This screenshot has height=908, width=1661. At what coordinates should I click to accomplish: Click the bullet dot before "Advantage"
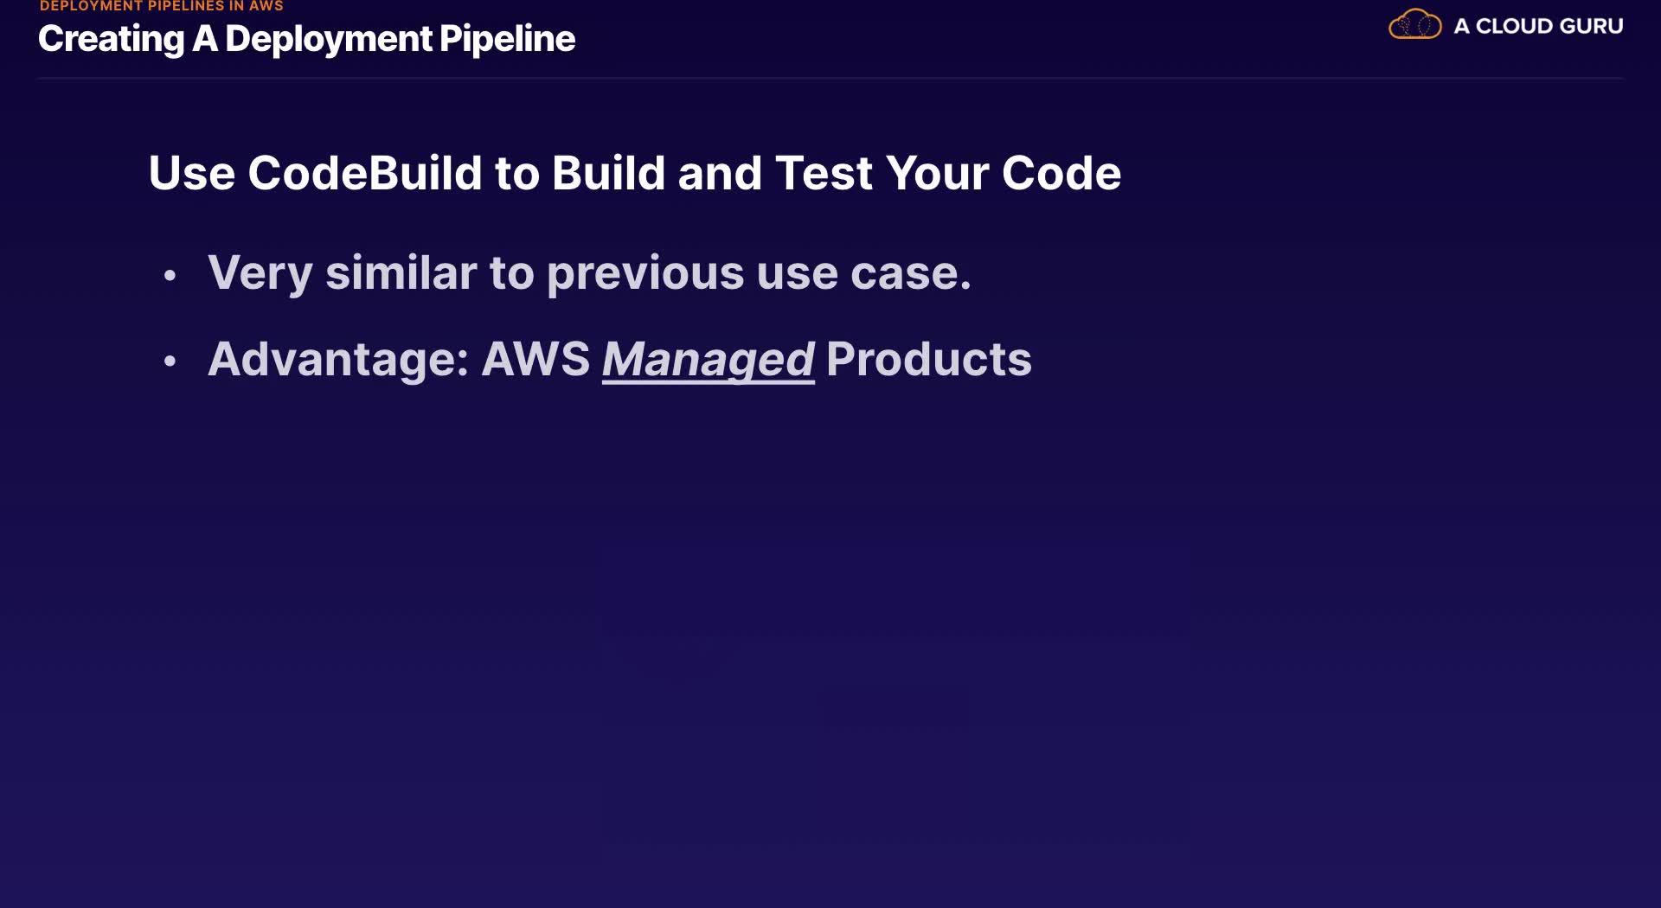coord(170,361)
